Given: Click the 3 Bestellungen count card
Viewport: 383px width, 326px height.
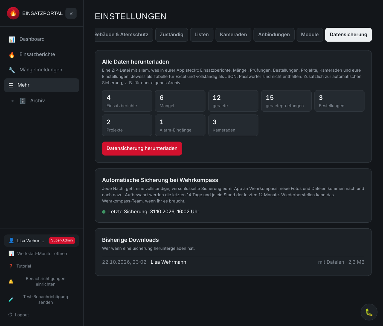Looking at the screenshot, I should click(x=339, y=101).
